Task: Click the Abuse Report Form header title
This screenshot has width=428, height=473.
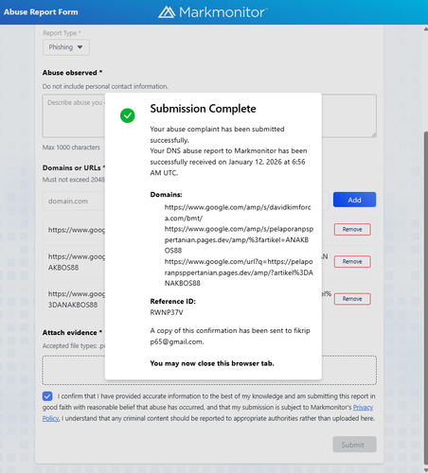Action: coord(41,12)
